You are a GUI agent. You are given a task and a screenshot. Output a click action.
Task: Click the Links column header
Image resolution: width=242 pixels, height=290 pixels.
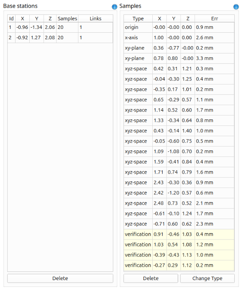click(95, 19)
